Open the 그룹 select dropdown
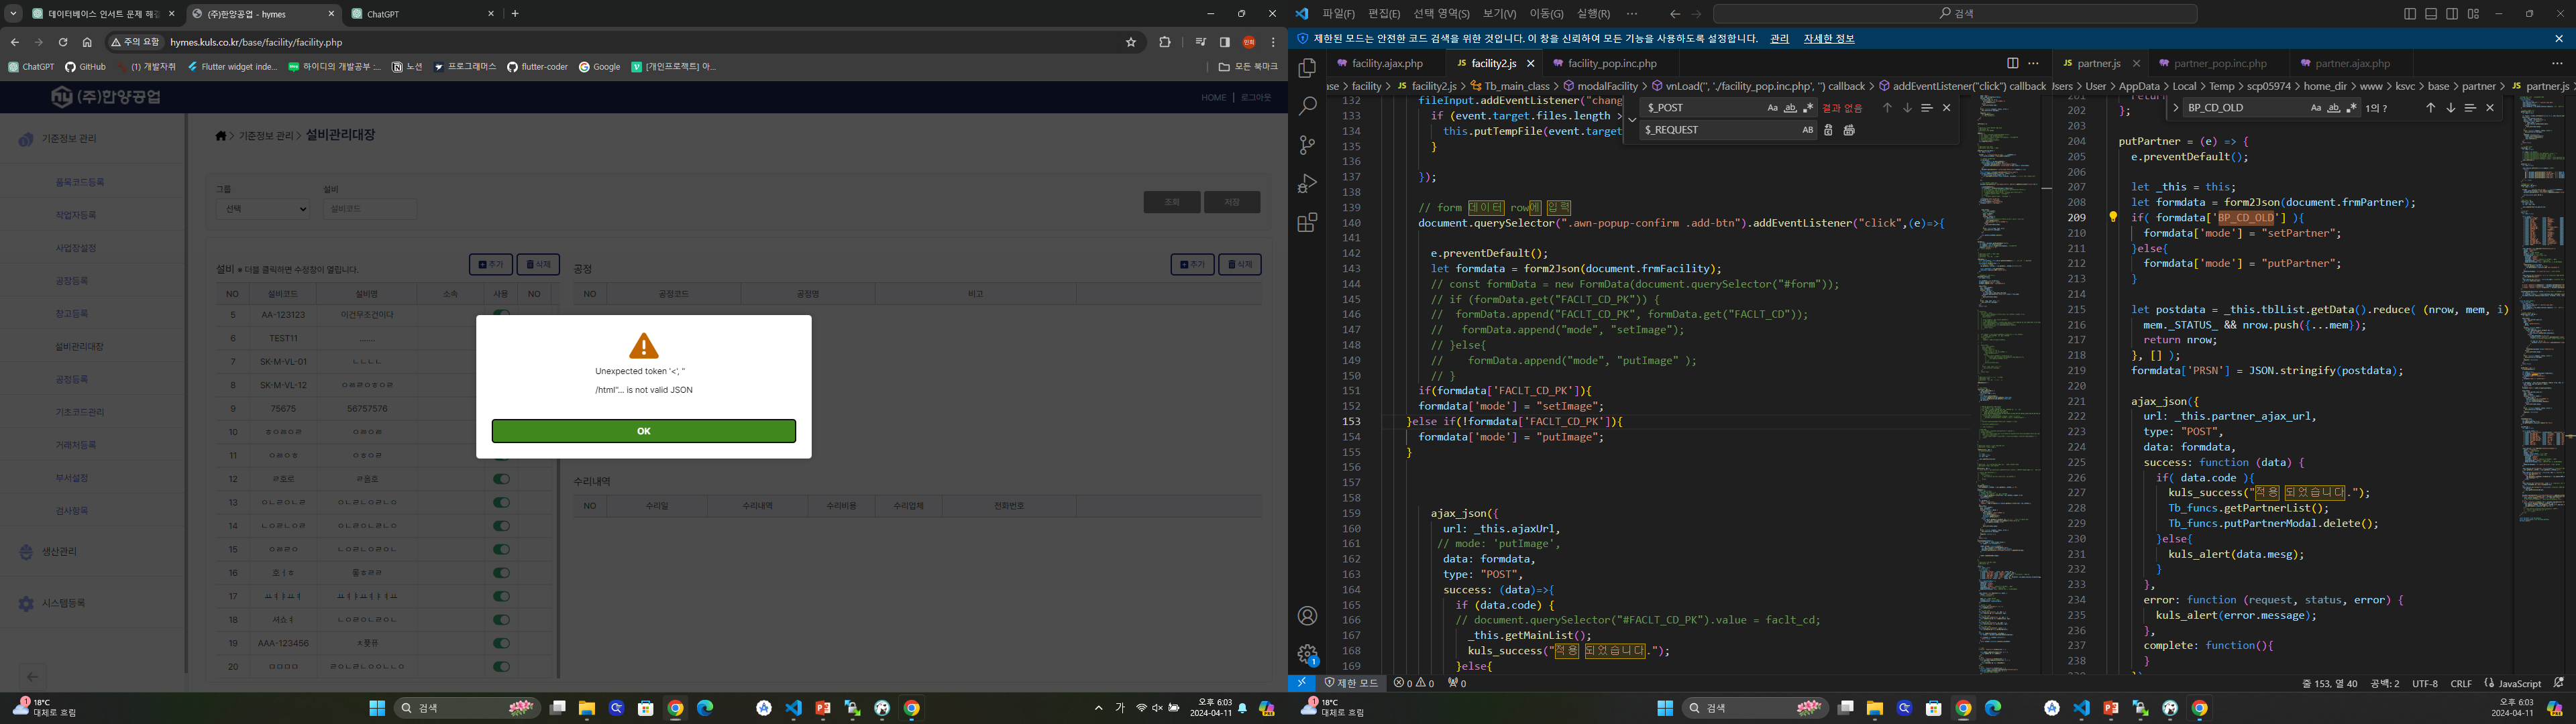The width and height of the screenshot is (2576, 724). tap(263, 209)
